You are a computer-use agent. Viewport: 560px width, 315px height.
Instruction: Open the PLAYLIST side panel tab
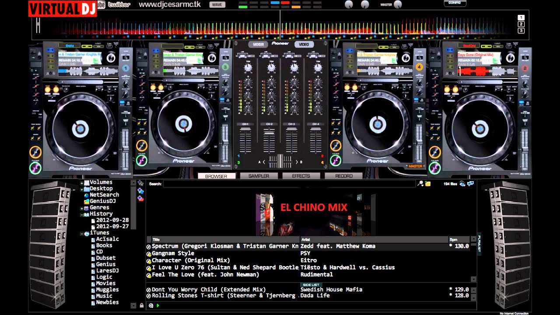click(x=479, y=244)
